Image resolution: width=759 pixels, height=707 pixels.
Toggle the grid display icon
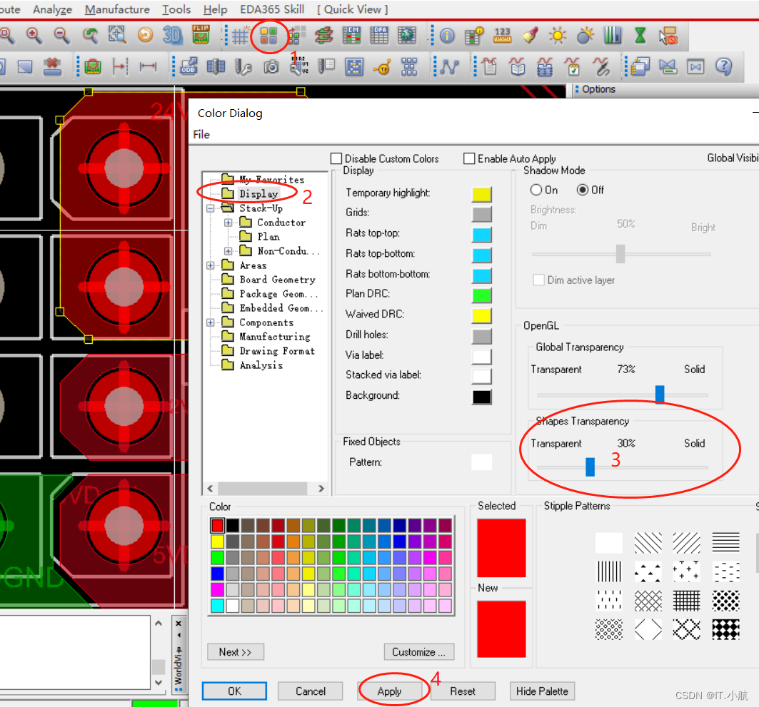pos(240,35)
